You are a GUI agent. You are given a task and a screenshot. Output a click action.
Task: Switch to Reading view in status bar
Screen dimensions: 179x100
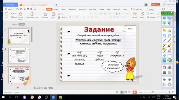tap(129, 92)
